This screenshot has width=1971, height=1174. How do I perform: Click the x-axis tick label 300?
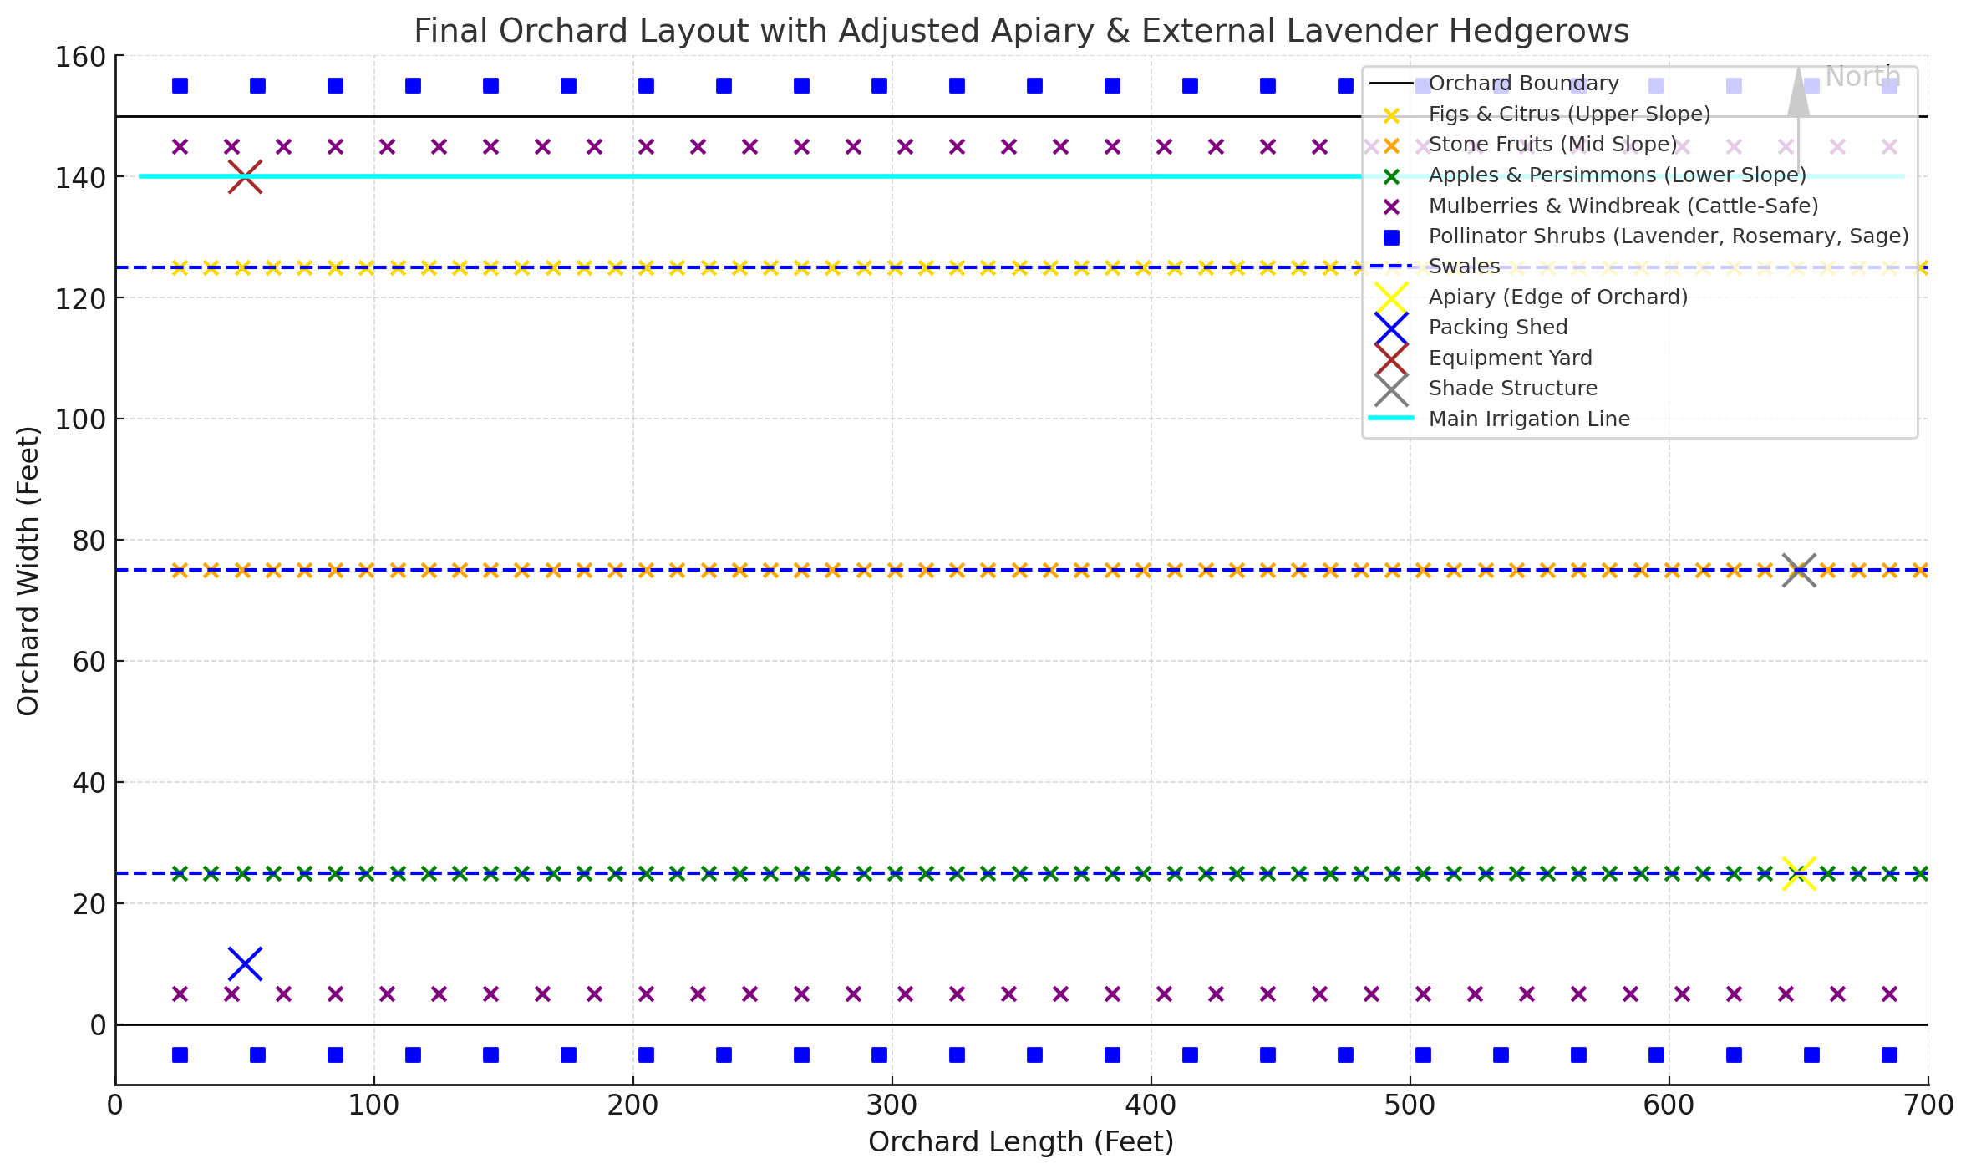(x=892, y=1105)
